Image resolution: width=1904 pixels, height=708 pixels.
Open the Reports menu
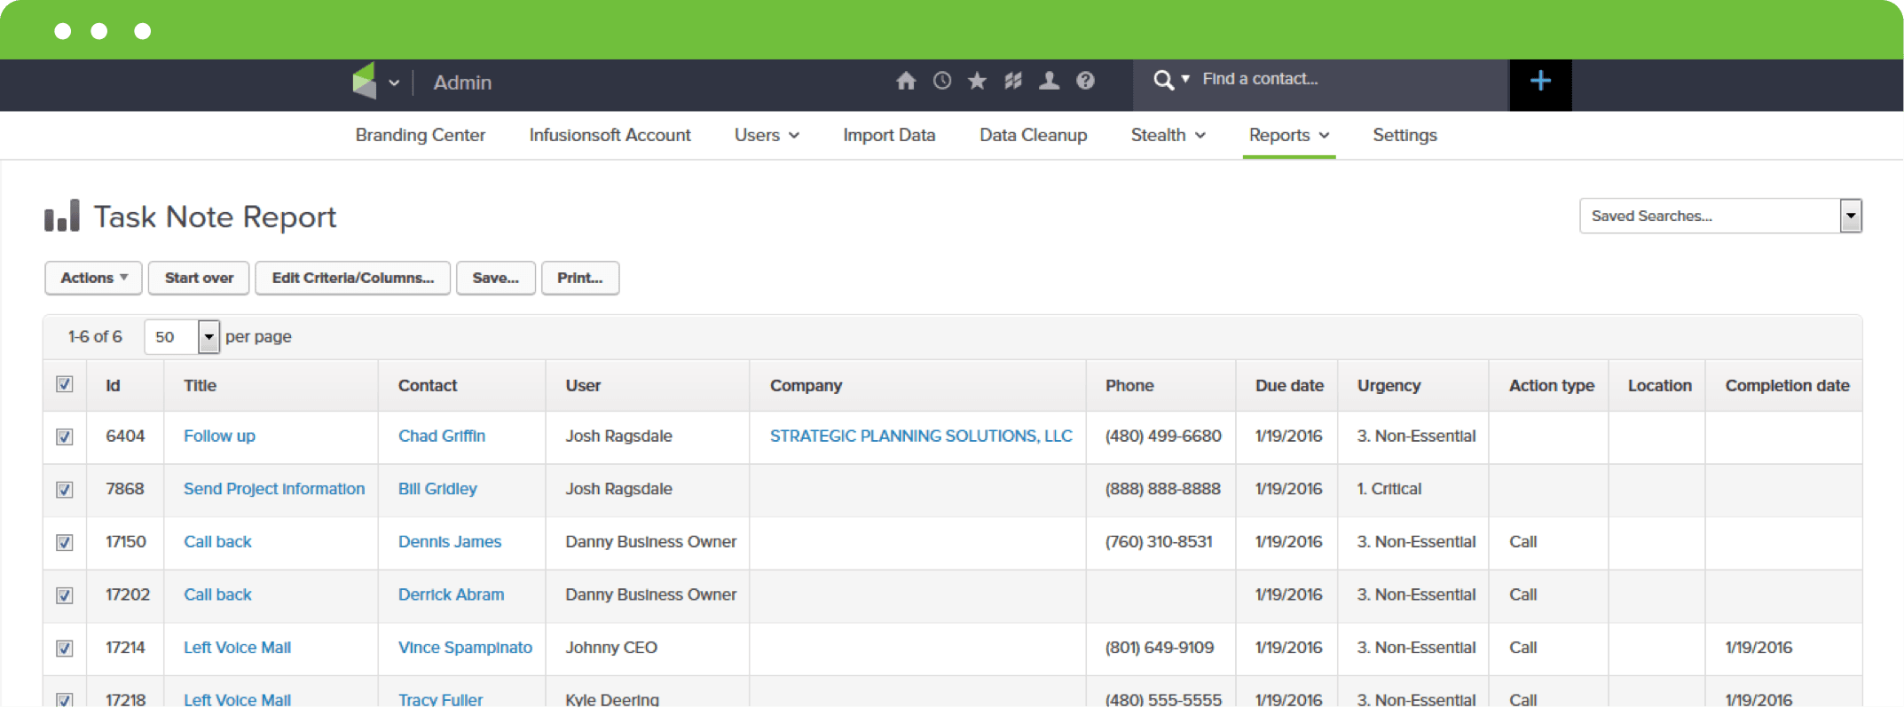pos(1288,135)
